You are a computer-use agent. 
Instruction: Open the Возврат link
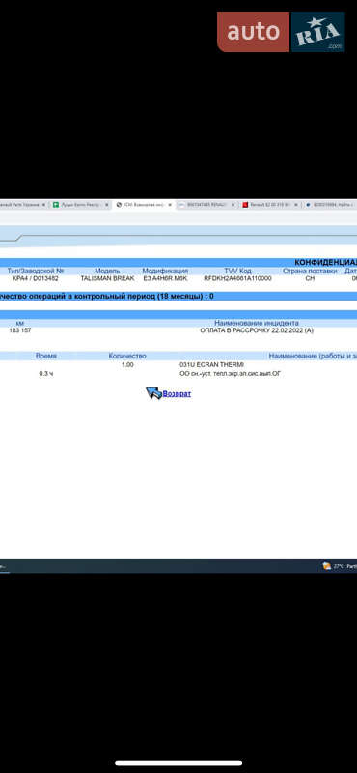click(x=177, y=394)
